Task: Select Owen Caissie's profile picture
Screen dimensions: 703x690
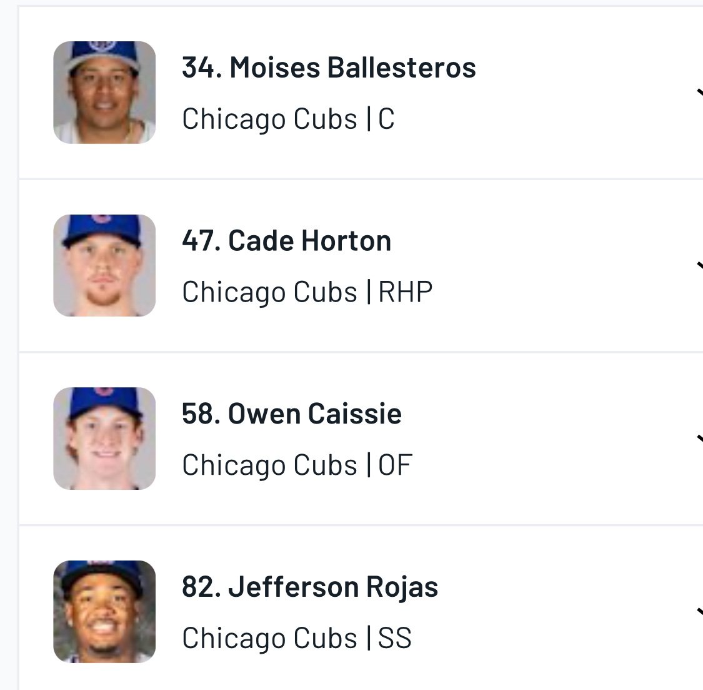Action: click(x=104, y=438)
